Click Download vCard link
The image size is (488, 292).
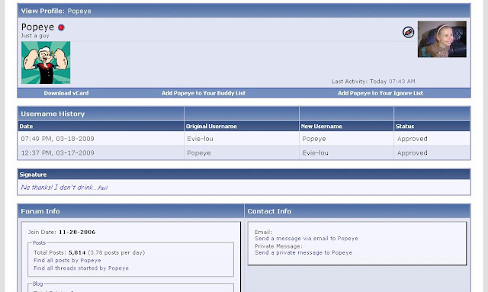click(x=66, y=93)
